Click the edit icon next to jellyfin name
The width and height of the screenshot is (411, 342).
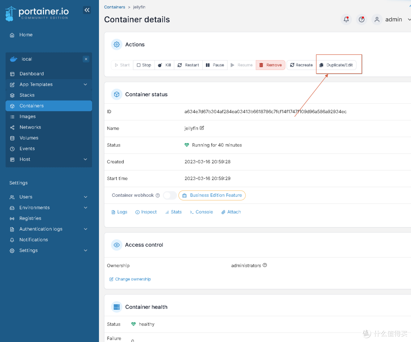click(202, 128)
